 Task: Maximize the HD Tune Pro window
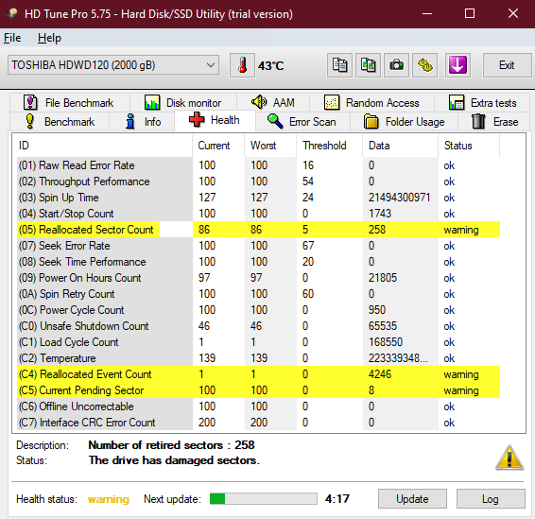tap(470, 13)
